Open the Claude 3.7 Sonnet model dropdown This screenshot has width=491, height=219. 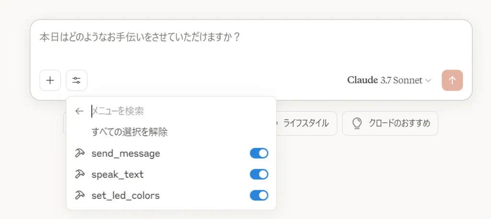pyautogui.click(x=389, y=81)
